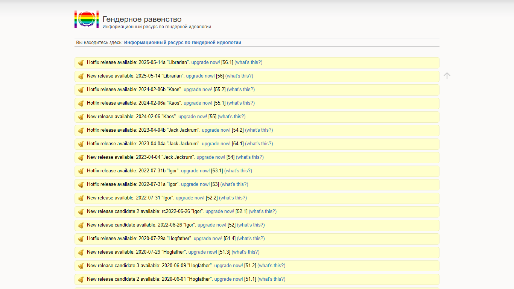Click upgrade now for release [54] Jack Jackrum
The image size is (514, 289).
coord(211,157)
